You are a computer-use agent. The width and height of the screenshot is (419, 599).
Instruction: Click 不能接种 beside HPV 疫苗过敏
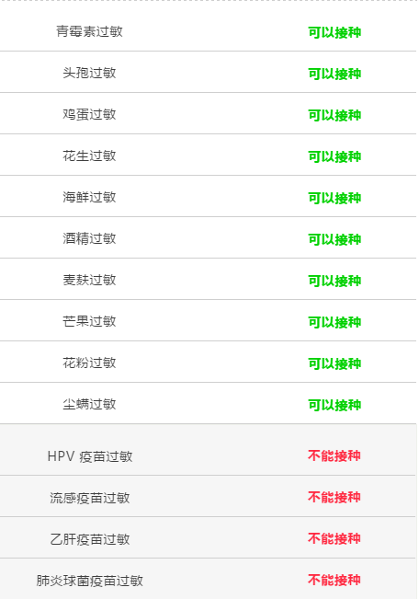click(334, 455)
